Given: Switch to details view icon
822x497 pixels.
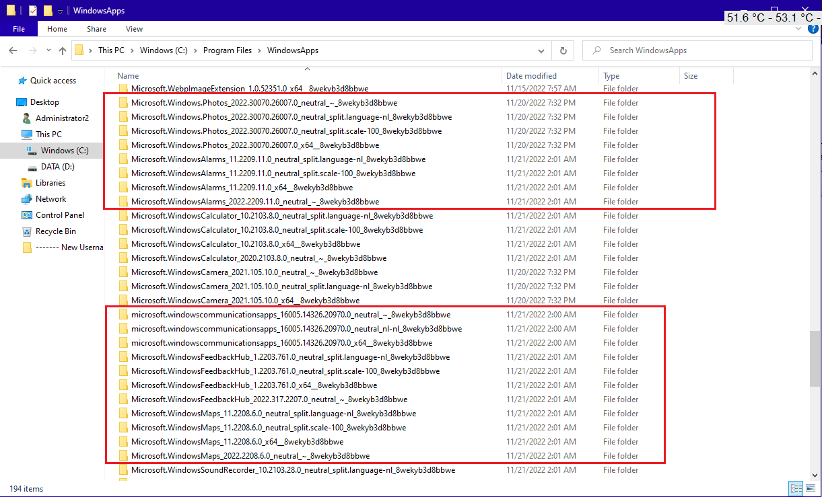Looking at the screenshot, I should coord(796,489).
